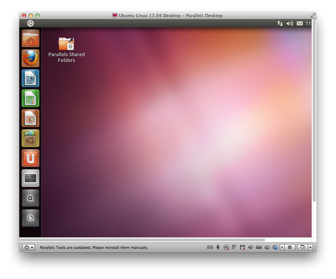This screenshot has width=336, height=279.
Task: Launch Firefox from the Unity launcher
Action: pos(30,58)
